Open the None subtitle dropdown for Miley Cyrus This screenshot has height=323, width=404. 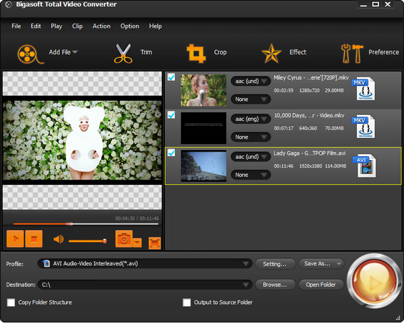coord(250,100)
